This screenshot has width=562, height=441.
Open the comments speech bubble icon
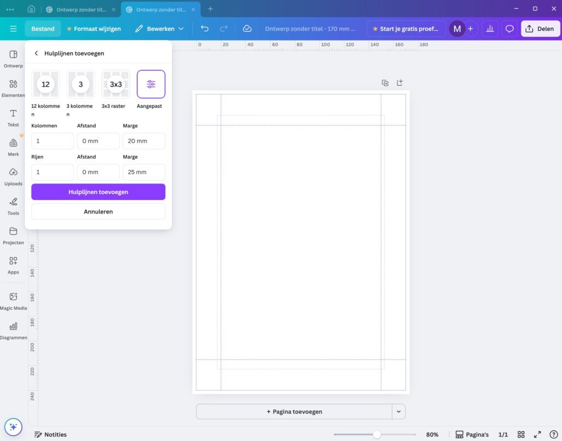[510, 29]
